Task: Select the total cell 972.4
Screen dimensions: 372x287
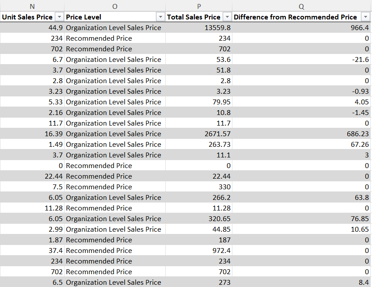Action: [x=199, y=250]
